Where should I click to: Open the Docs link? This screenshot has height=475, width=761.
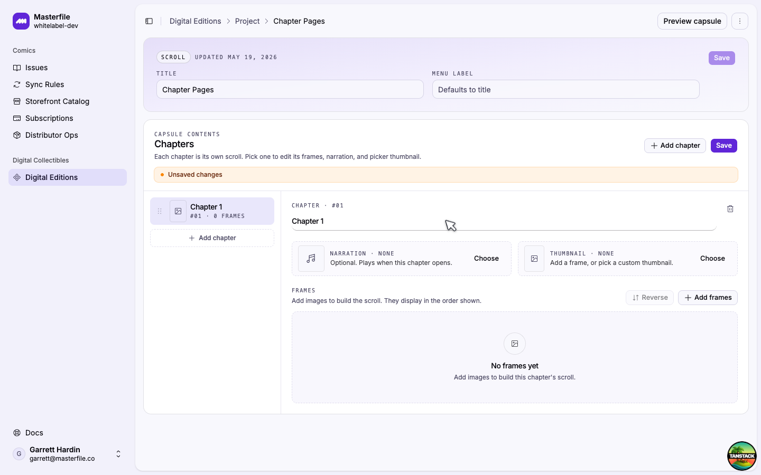click(68, 433)
